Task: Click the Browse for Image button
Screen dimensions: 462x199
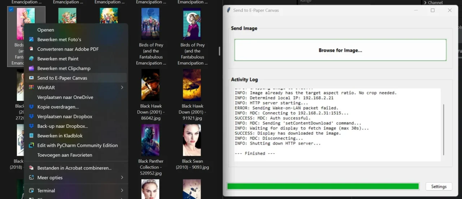Action: [x=340, y=50]
